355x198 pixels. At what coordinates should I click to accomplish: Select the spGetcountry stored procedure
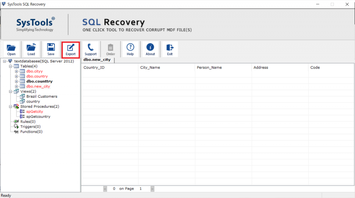pos(38,116)
